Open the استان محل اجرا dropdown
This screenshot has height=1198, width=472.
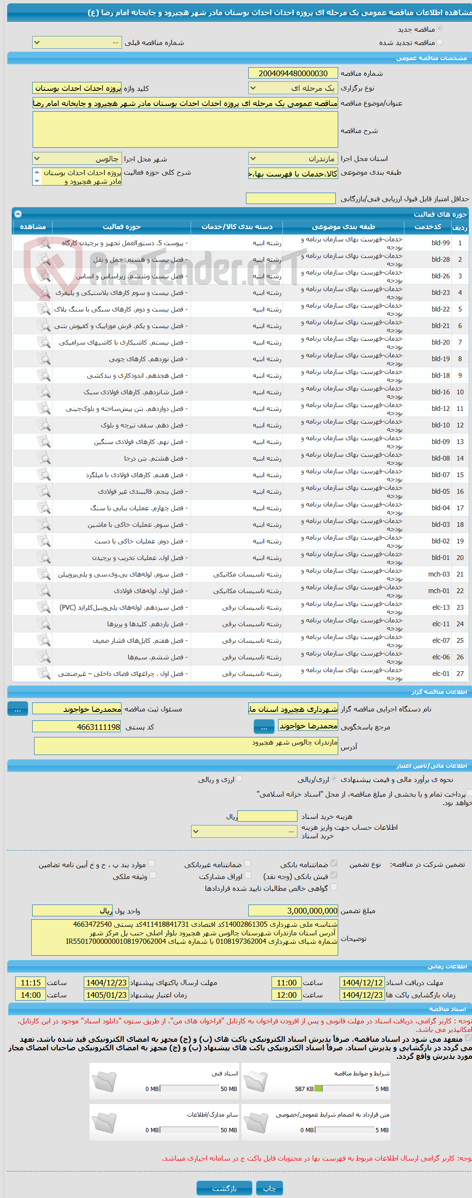tap(293, 159)
